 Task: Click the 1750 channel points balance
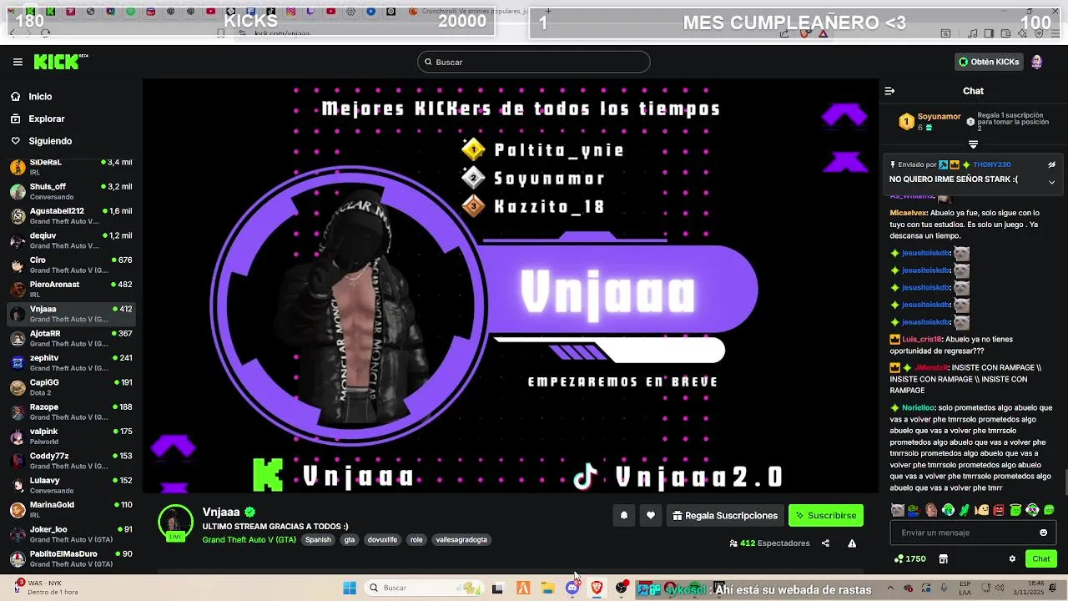pos(910,559)
